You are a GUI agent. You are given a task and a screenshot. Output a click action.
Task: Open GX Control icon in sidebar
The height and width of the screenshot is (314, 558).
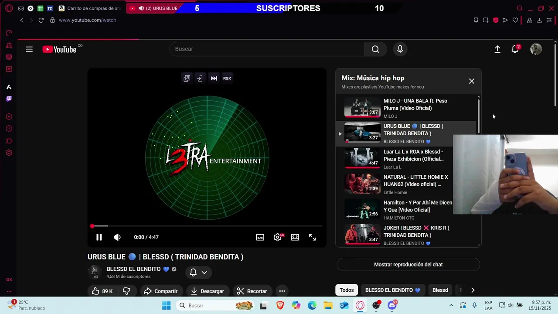pos(9,33)
